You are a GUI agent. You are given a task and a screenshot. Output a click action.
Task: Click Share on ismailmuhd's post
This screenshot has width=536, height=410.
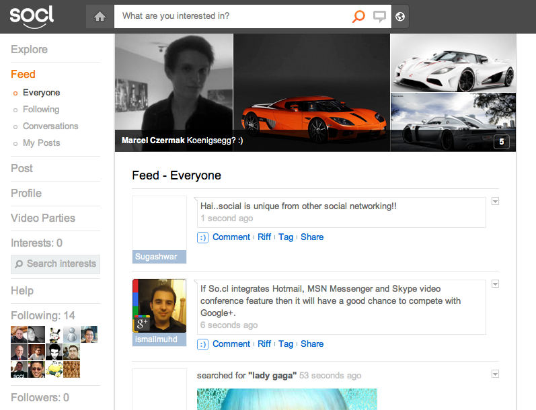pos(312,344)
